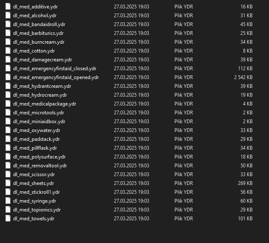Screen dimensions: 269x243
Task: Select the file name dl_med_additive.ydr
Action: click(x=35, y=7)
